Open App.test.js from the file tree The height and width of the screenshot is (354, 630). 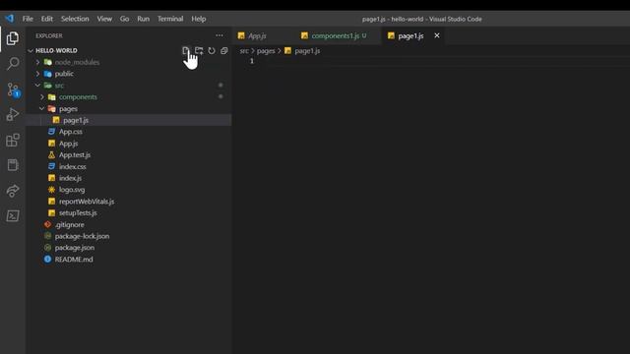point(75,155)
